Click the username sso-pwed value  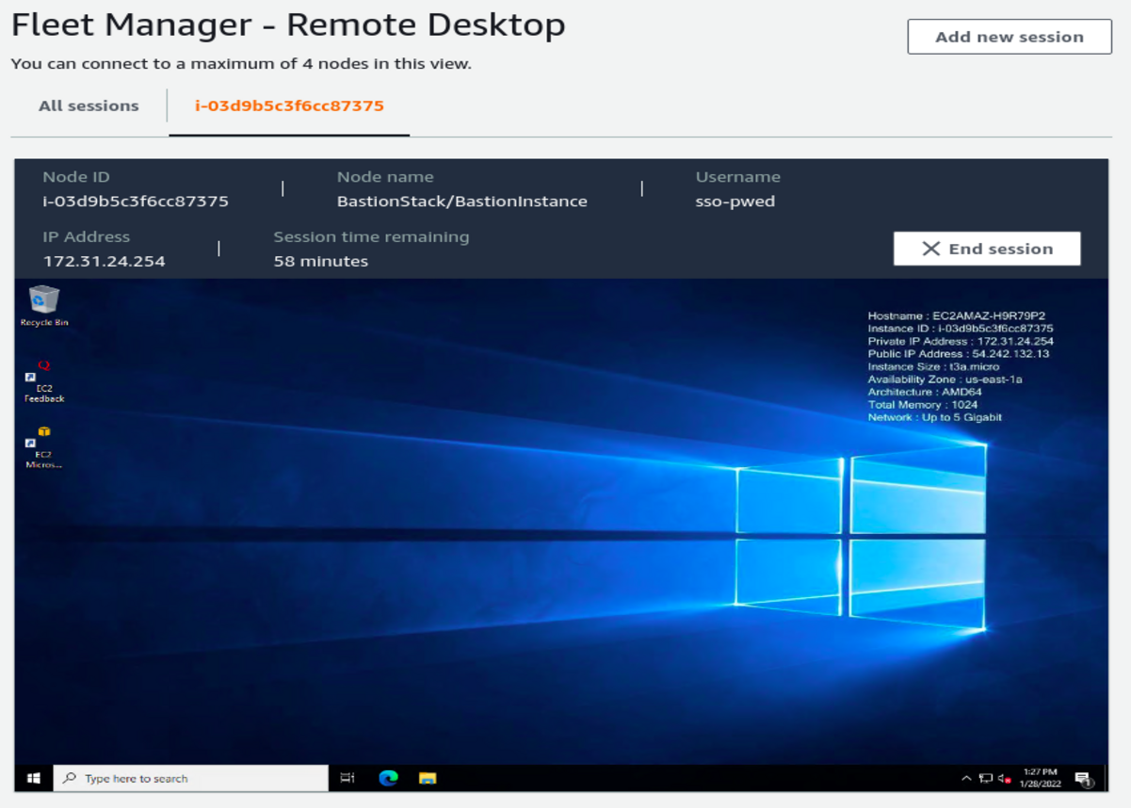(x=735, y=202)
